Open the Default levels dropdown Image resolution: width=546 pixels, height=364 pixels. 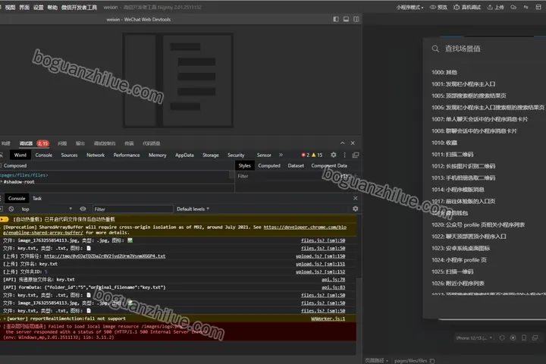(x=193, y=209)
